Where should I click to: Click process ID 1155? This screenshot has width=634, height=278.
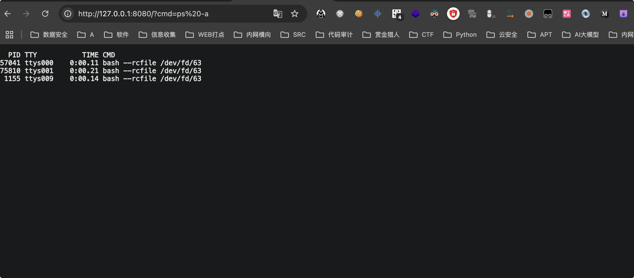pos(12,79)
